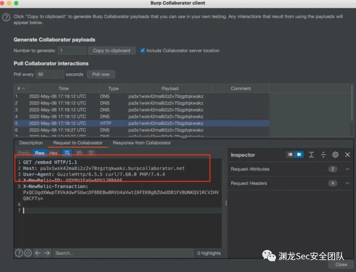Open search settings gear icon
This screenshot has width=356, height=272.
(28, 253)
